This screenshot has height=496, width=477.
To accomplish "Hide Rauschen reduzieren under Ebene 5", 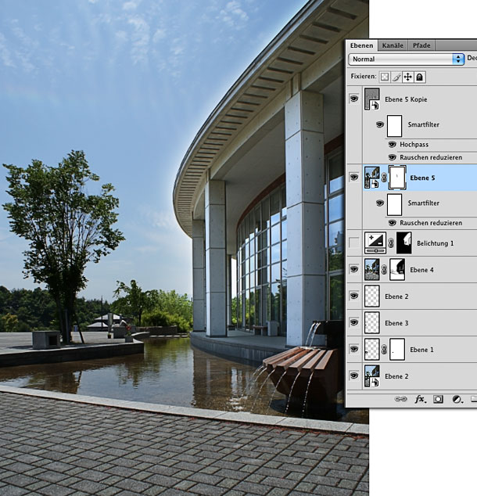I will coord(392,223).
